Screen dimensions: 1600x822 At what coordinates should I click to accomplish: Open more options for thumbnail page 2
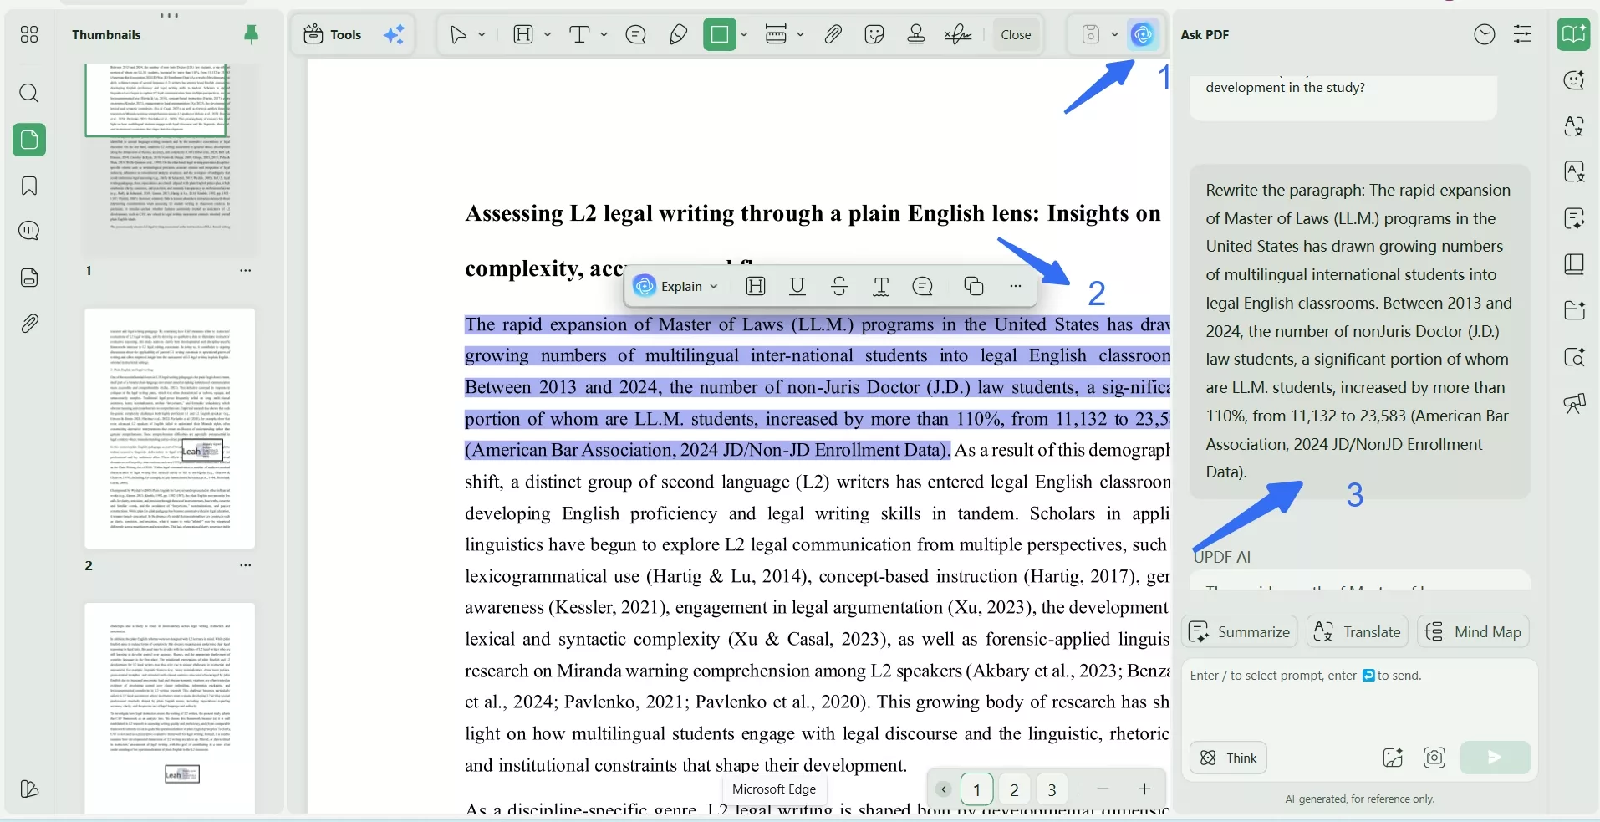pyautogui.click(x=246, y=565)
